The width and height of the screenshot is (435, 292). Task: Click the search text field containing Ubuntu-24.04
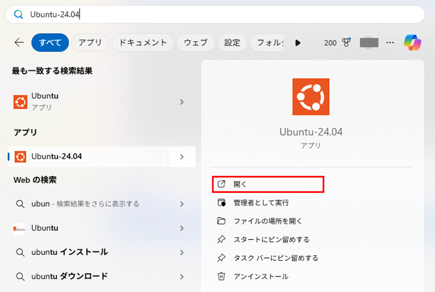point(215,14)
